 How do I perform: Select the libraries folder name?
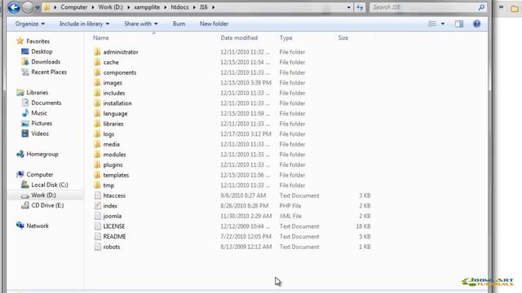tap(113, 124)
